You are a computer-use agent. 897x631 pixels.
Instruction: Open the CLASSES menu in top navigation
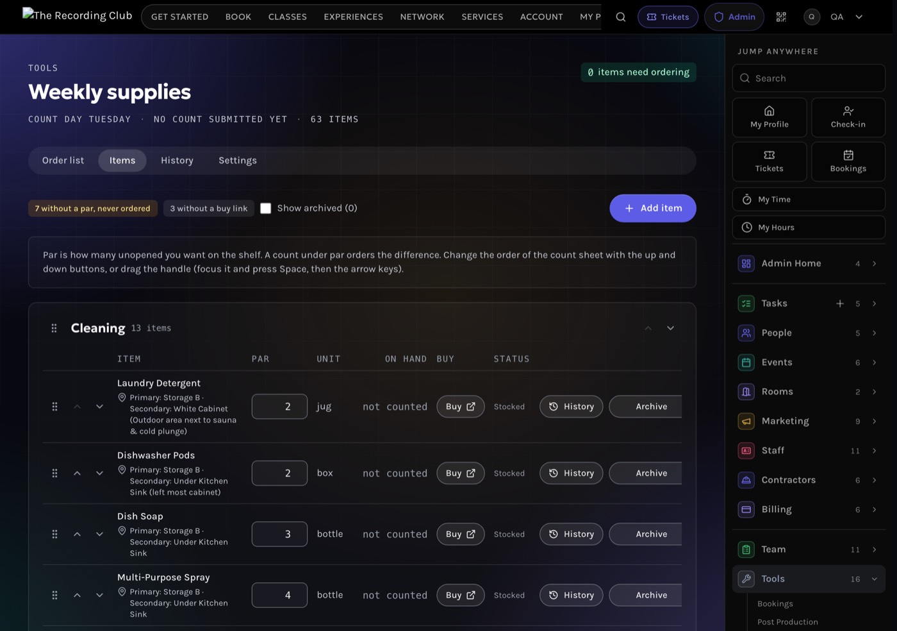287,17
